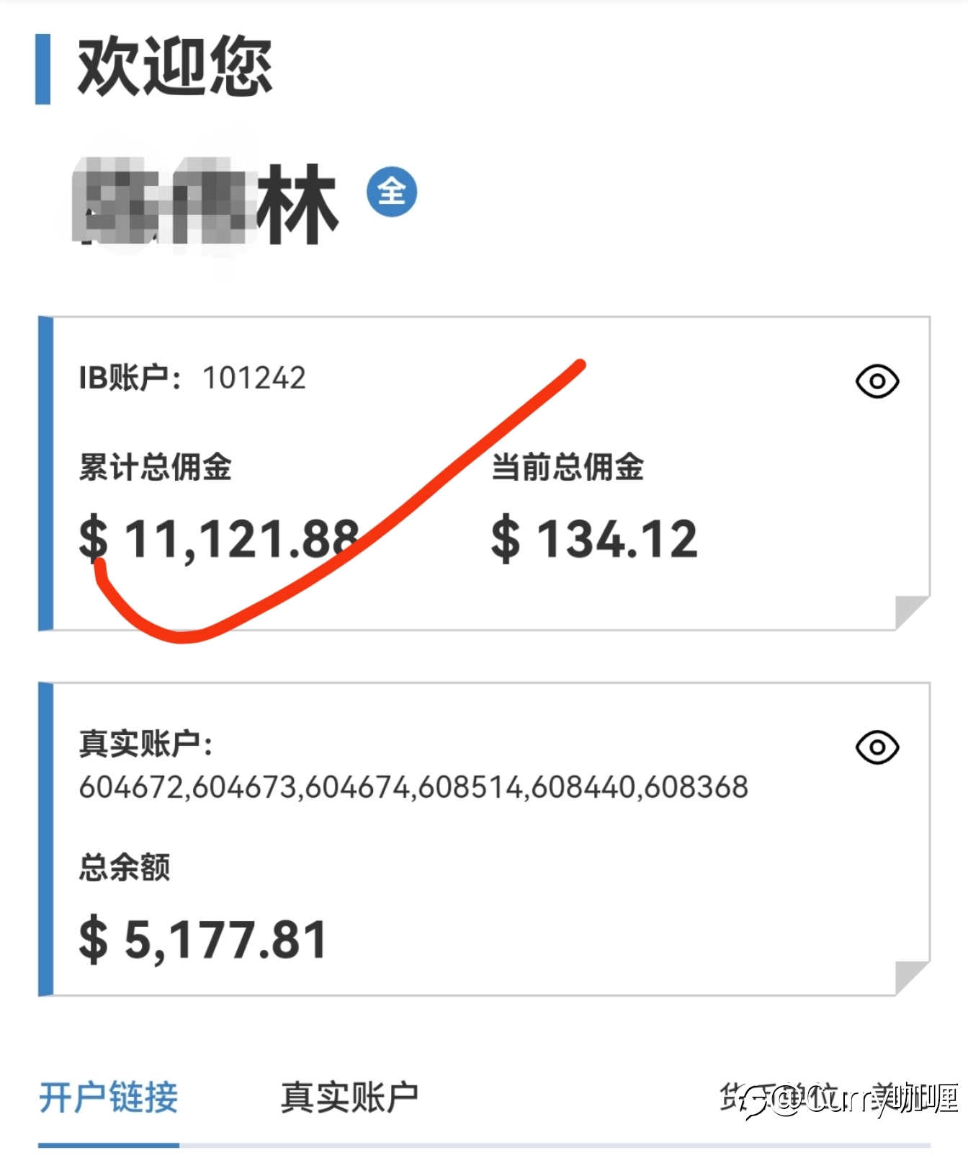Tap the 当前总佣金 amount $134.12
Image resolution: width=968 pixels, height=1153 pixels.
coord(594,539)
